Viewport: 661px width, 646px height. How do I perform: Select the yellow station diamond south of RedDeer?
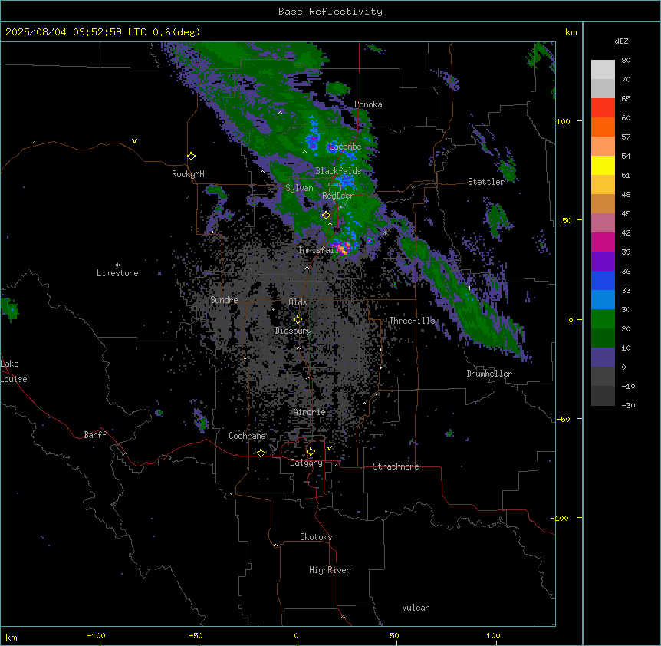coord(326,216)
